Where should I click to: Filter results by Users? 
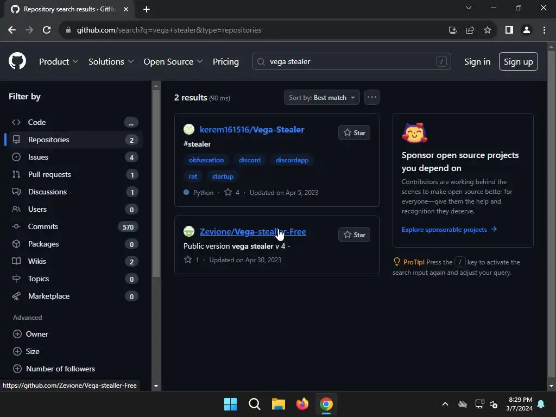pyautogui.click(x=74, y=209)
